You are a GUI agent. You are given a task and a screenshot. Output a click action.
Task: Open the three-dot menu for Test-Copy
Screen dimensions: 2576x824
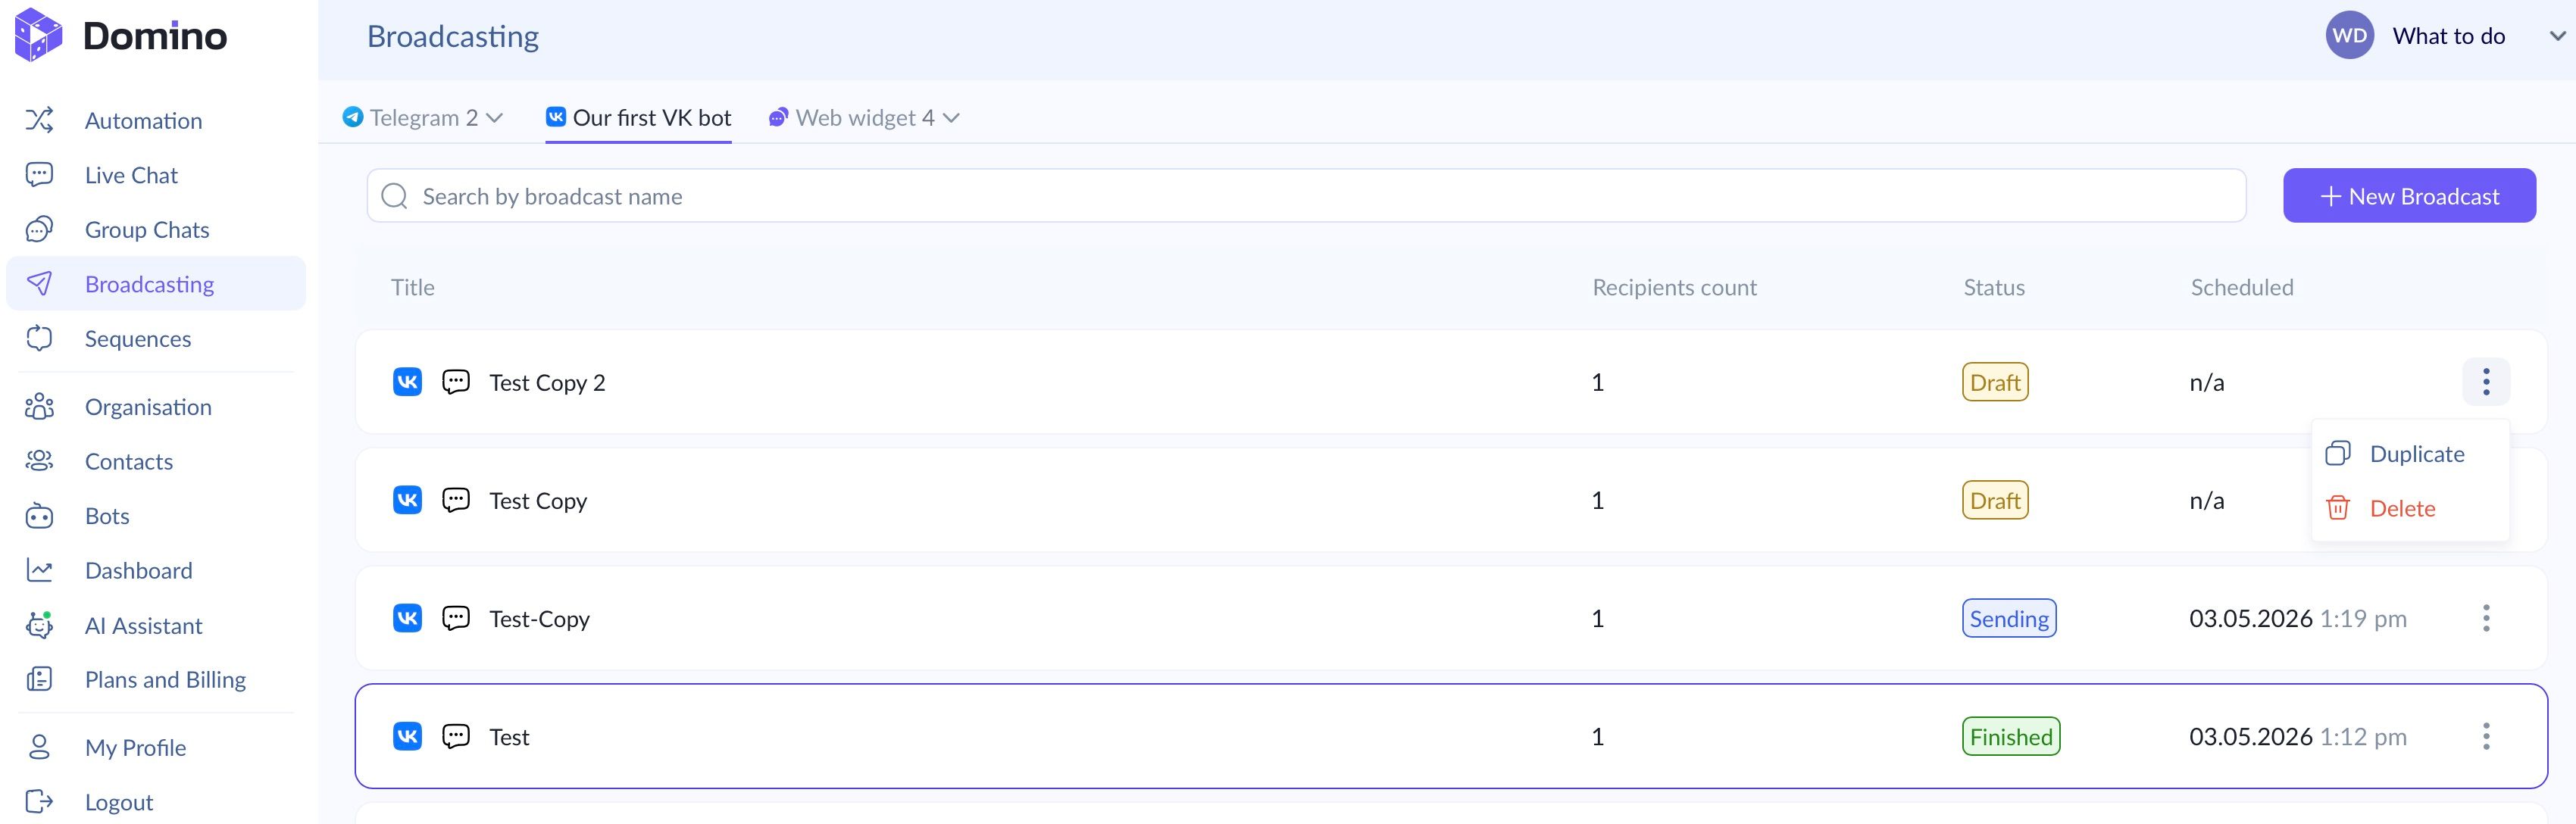[2486, 618]
